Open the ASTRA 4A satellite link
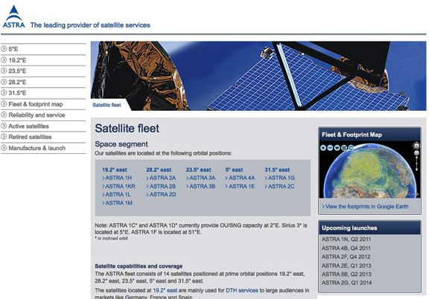This screenshot has width=429, height=299. [x=240, y=178]
